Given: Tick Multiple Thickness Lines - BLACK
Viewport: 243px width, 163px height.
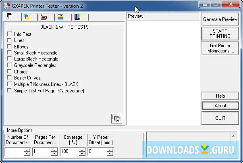Looking at the screenshot, I should pos(9,84).
